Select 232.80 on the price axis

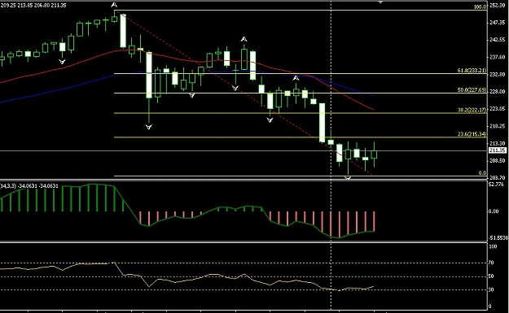(498, 74)
